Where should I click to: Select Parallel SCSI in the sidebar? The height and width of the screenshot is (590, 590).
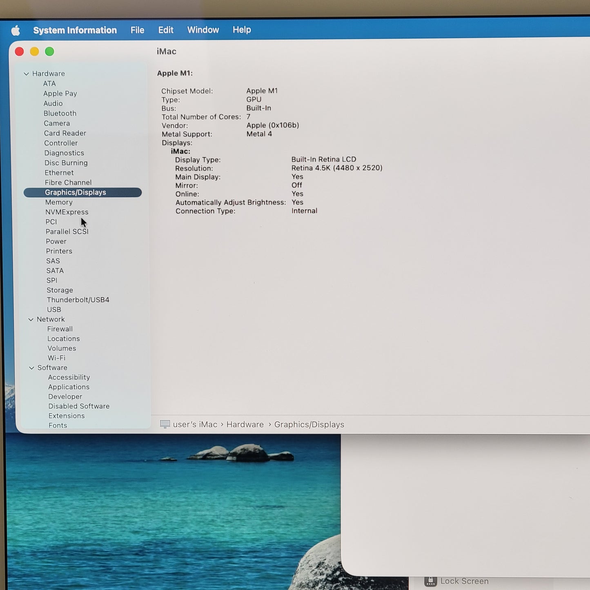pyautogui.click(x=67, y=232)
